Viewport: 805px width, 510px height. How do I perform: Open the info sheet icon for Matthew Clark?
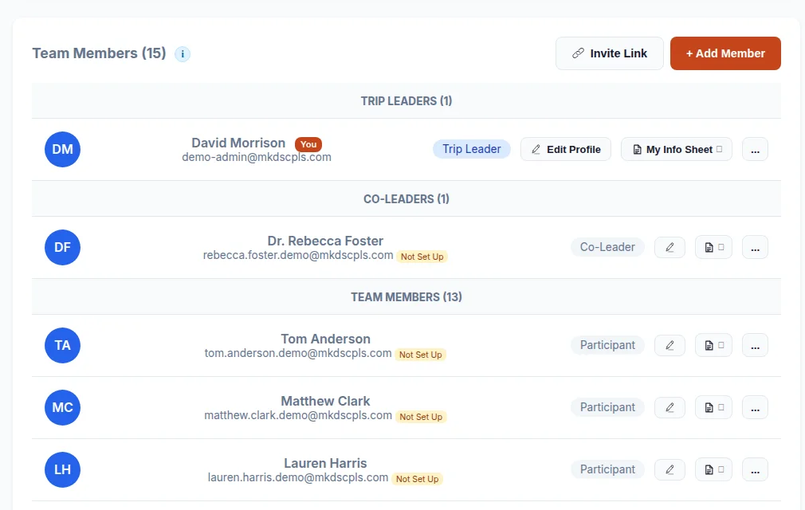(x=713, y=407)
